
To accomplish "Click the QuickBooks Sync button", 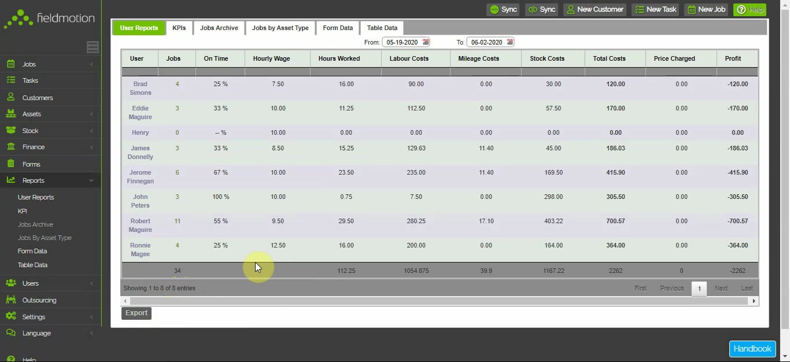I will pyautogui.click(x=541, y=9).
